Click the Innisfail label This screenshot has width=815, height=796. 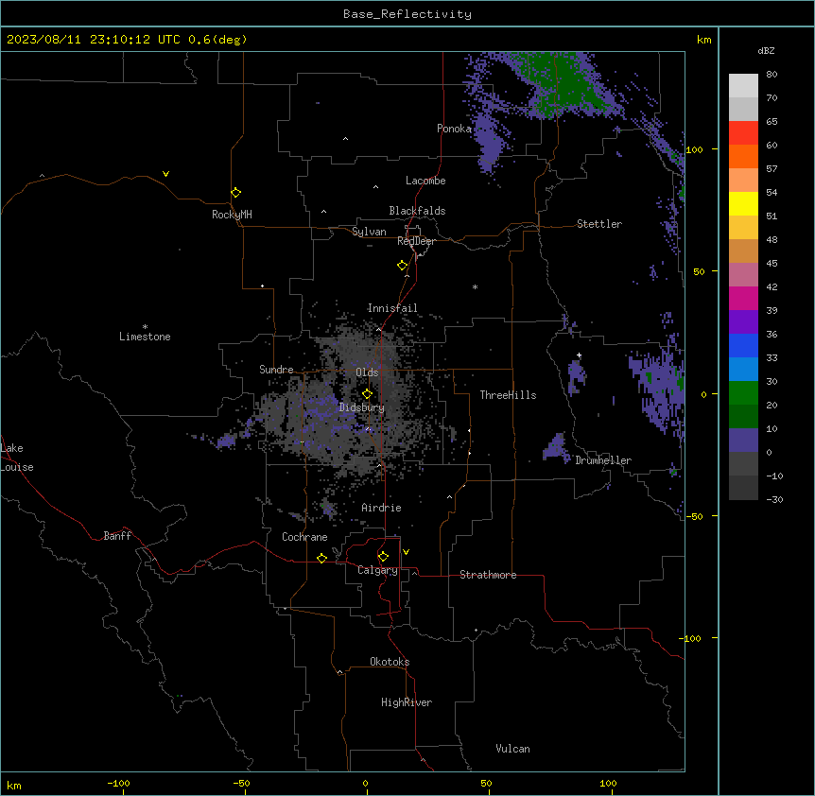pyautogui.click(x=392, y=308)
